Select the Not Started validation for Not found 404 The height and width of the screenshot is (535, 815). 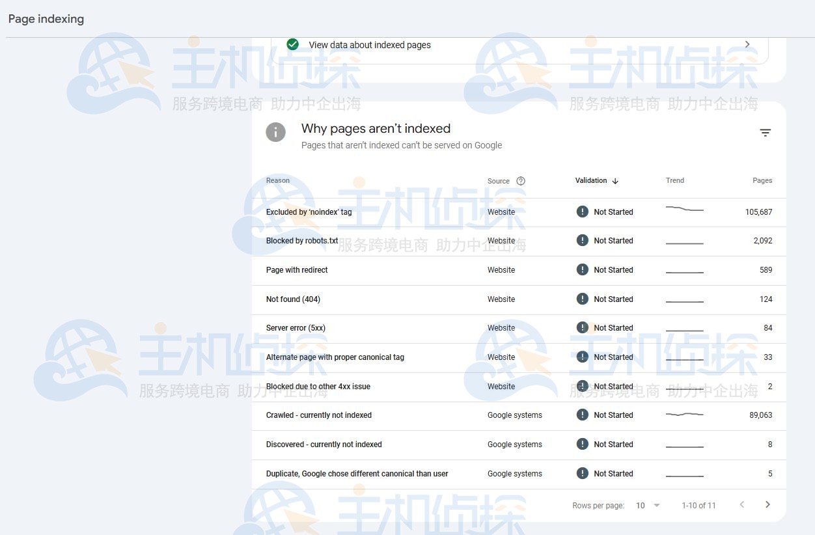613,299
